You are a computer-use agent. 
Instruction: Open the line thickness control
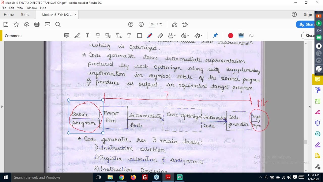point(241,36)
